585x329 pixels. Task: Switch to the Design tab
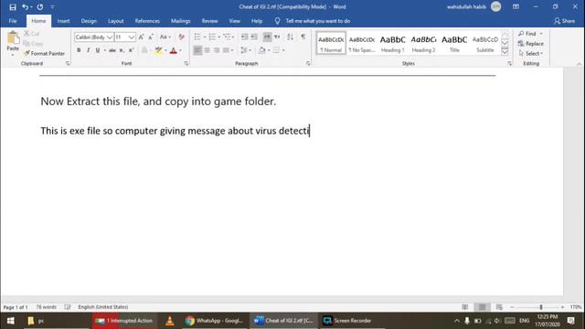pyautogui.click(x=89, y=21)
